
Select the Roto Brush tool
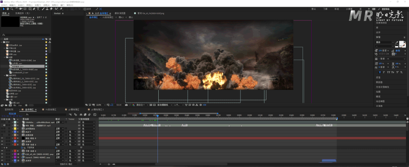pyautogui.click(x=56, y=9)
